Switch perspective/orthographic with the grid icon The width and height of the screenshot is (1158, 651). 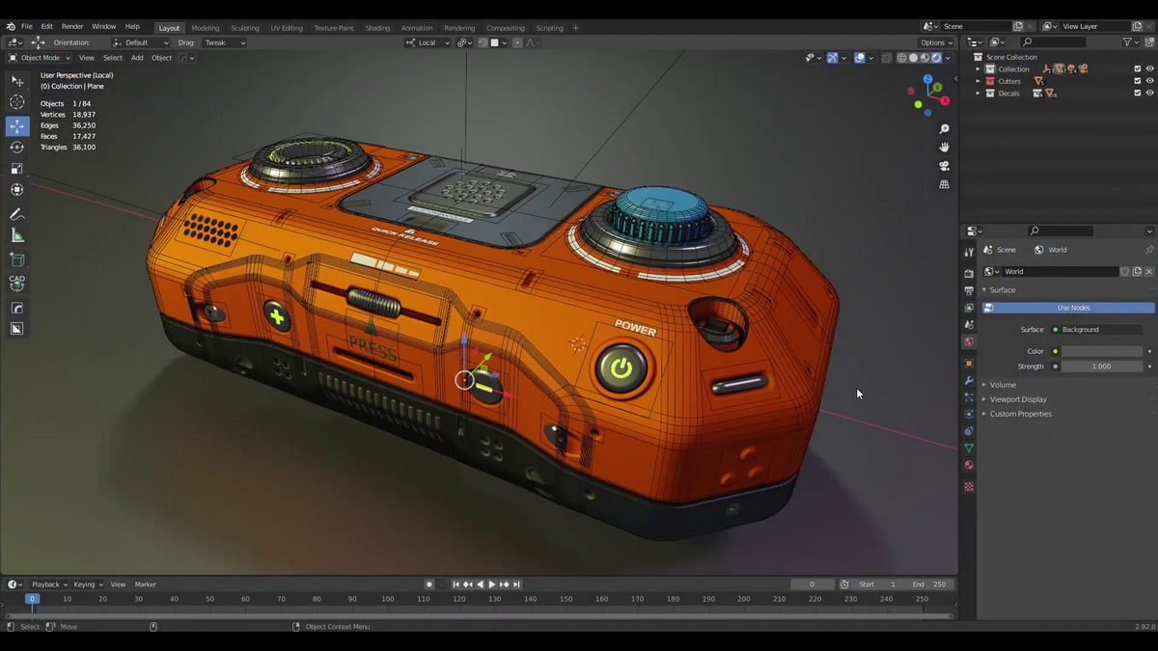pos(945,184)
